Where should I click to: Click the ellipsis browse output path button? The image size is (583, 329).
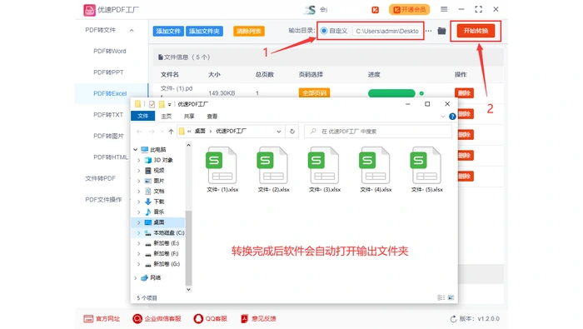click(429, 31)
